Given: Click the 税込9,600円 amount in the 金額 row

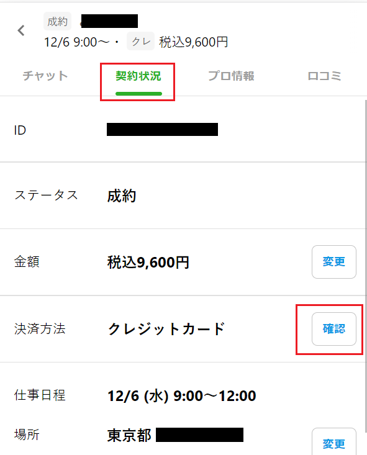Looking at the screenshot, I should point(148,262).
